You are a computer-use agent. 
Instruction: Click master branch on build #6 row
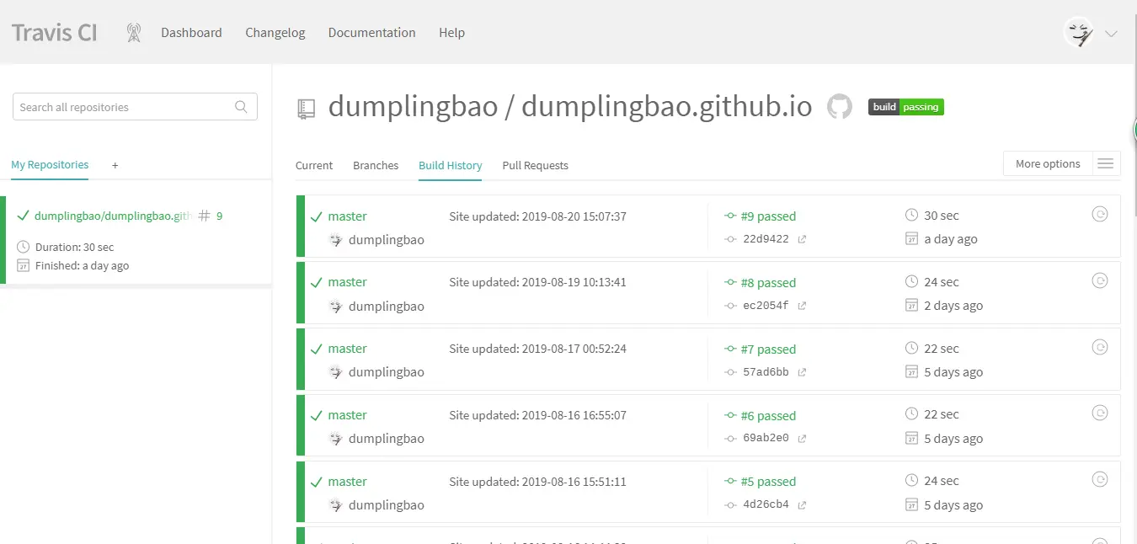[347, 415]
